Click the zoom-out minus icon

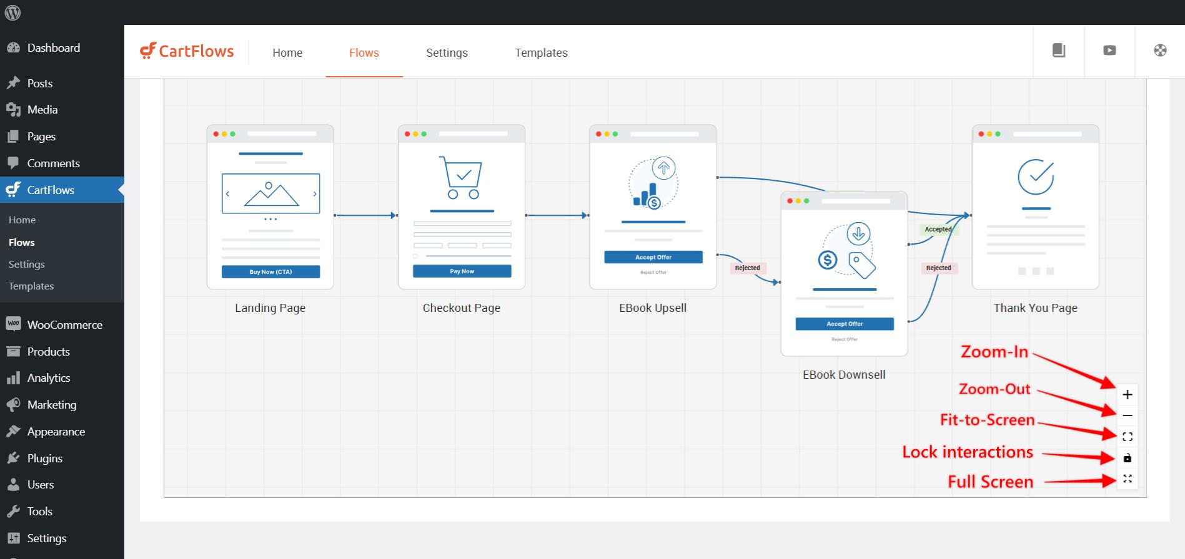(1127, 416)
